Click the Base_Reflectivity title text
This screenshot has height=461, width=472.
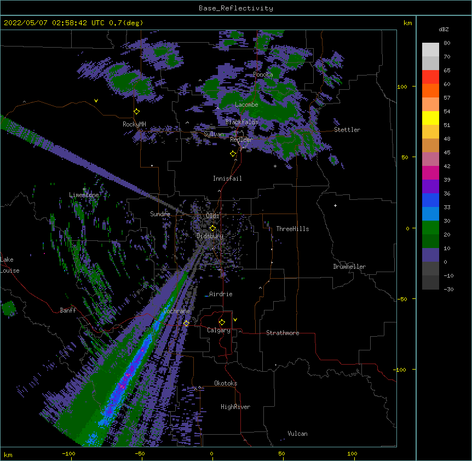tap(236, 8)
